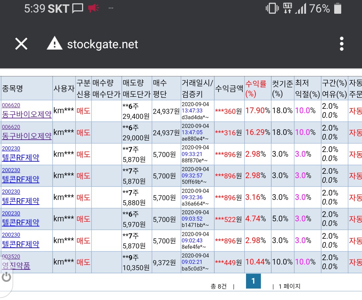Go to page 1 in pagination
Image resolution: width=362 pixels, height=300 pixels.
[x=253, y=281]
